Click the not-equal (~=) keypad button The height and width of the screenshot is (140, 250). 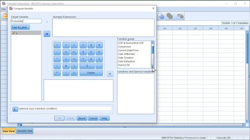[74, 59]
